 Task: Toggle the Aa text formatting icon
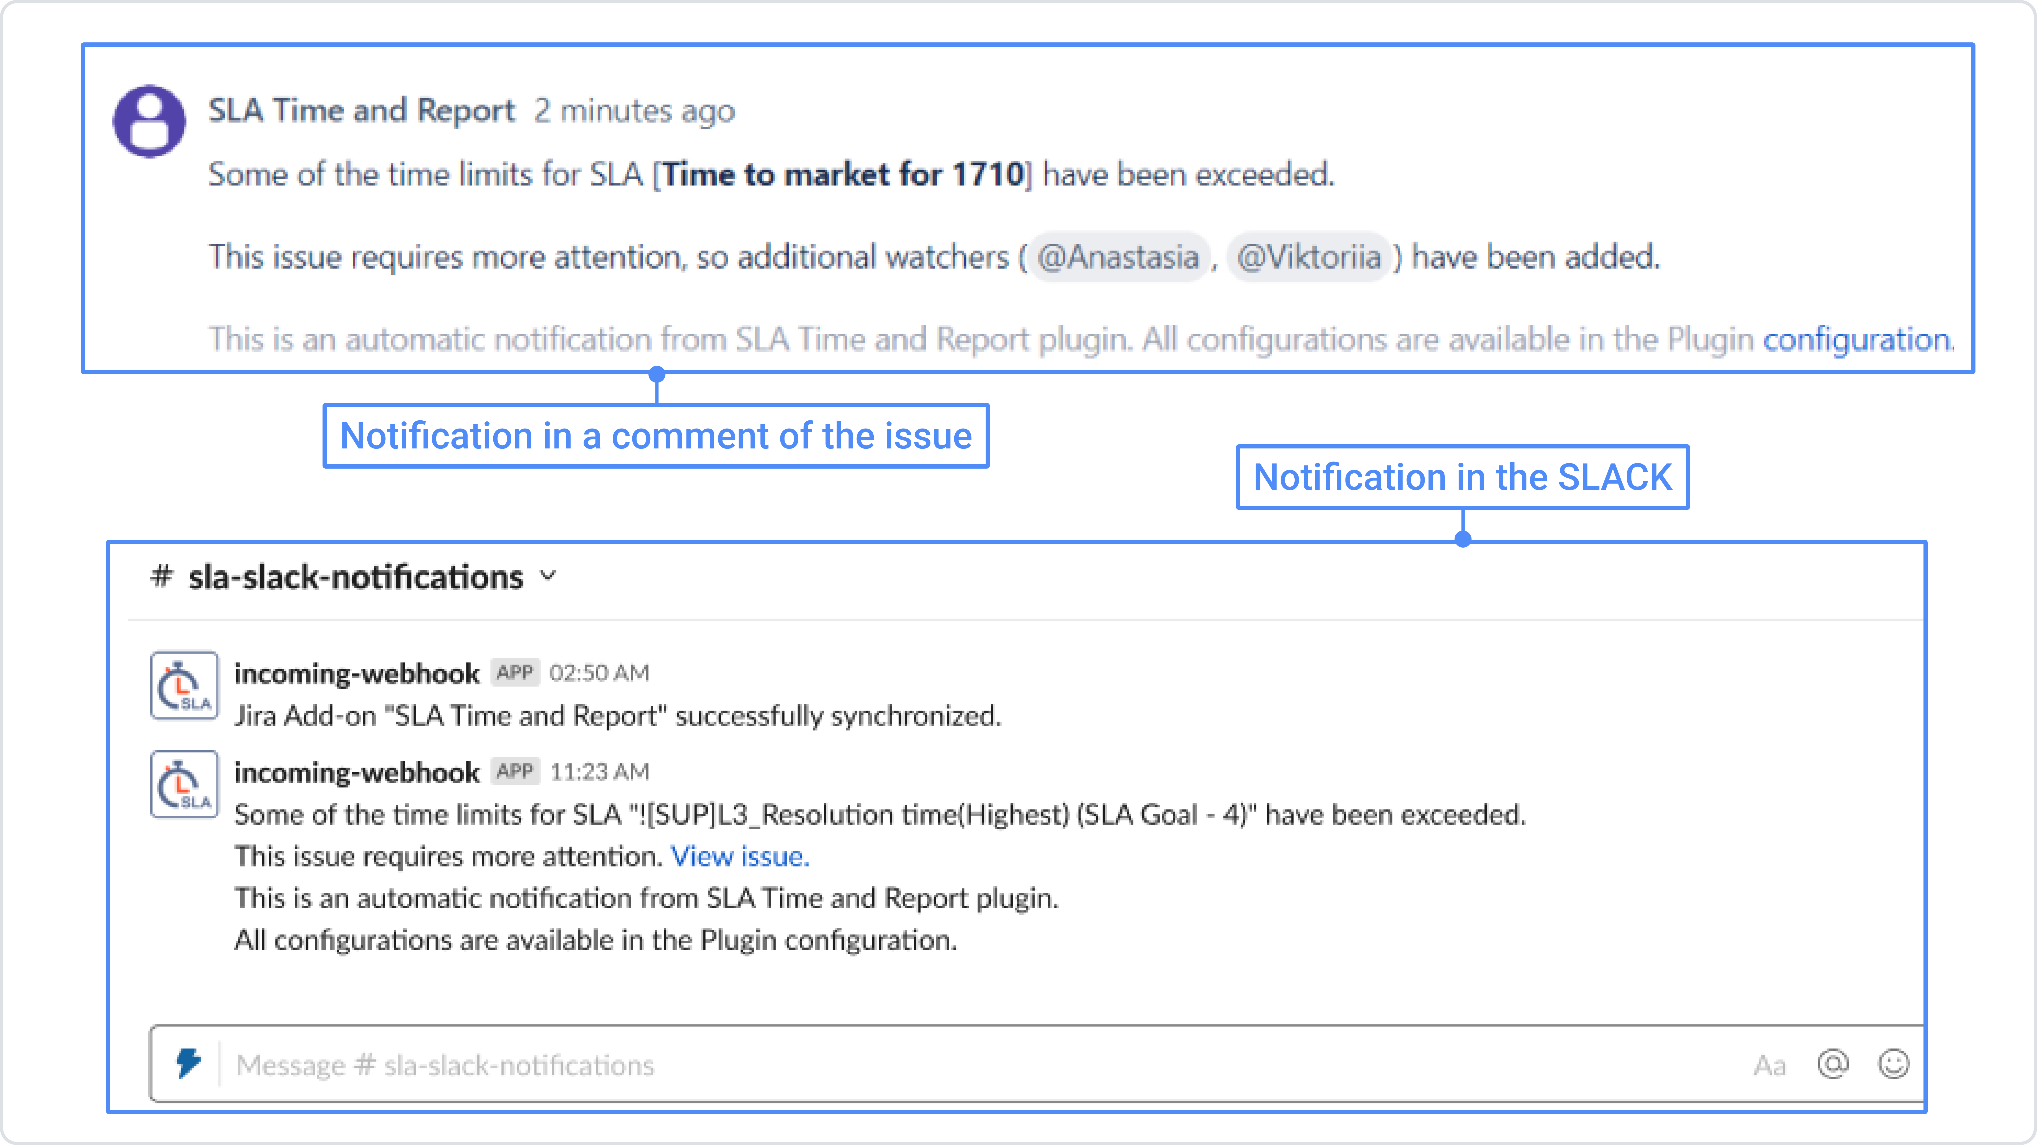tap(1769, 1065)
